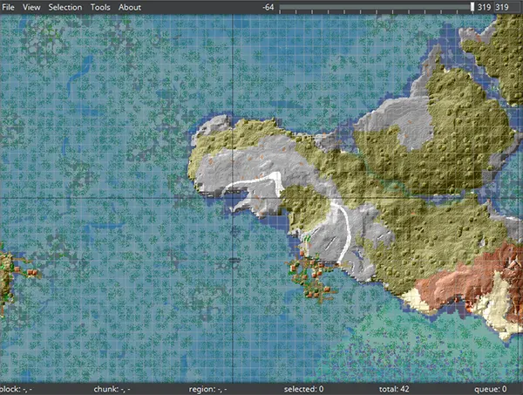Open the About menu

pos(129,7)
